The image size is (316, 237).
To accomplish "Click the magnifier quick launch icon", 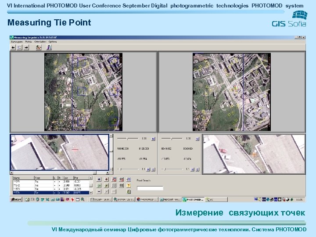I will point(83,200).
